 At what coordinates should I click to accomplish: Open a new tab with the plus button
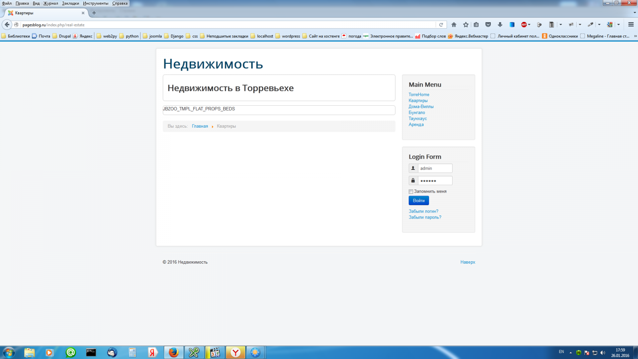94,13
